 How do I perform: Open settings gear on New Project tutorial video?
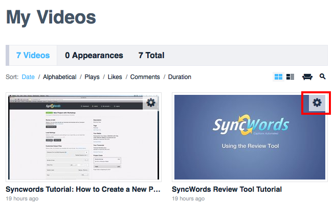pos(151,103)
